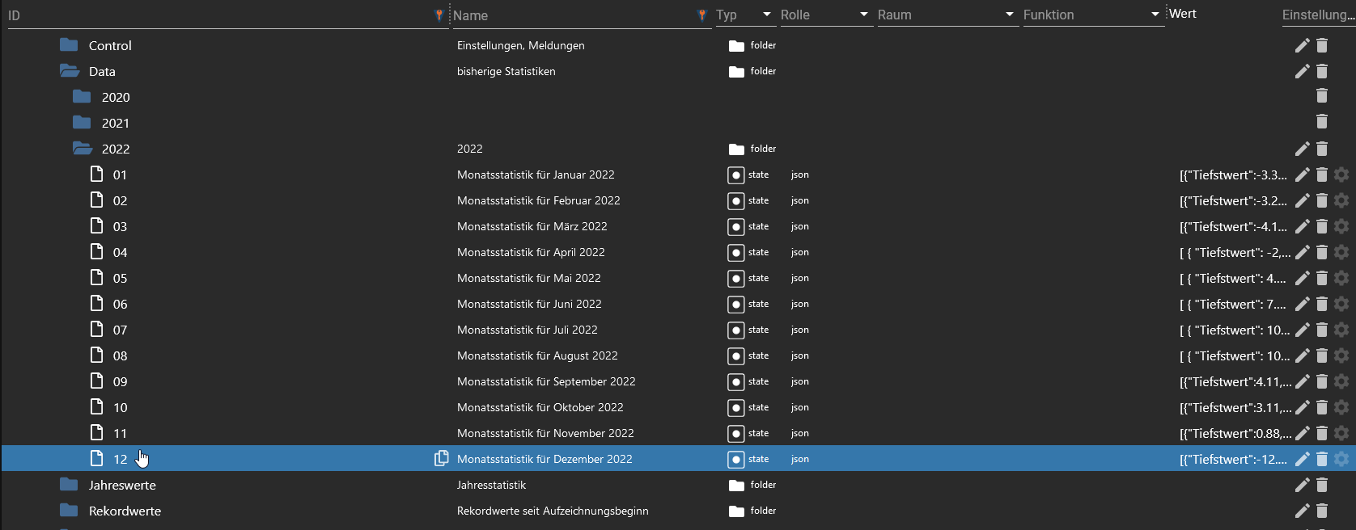The height and width of the screenshot is (530, 1356).
Task: Open settings gear for Januar 2022 state
Action: 1341,175
